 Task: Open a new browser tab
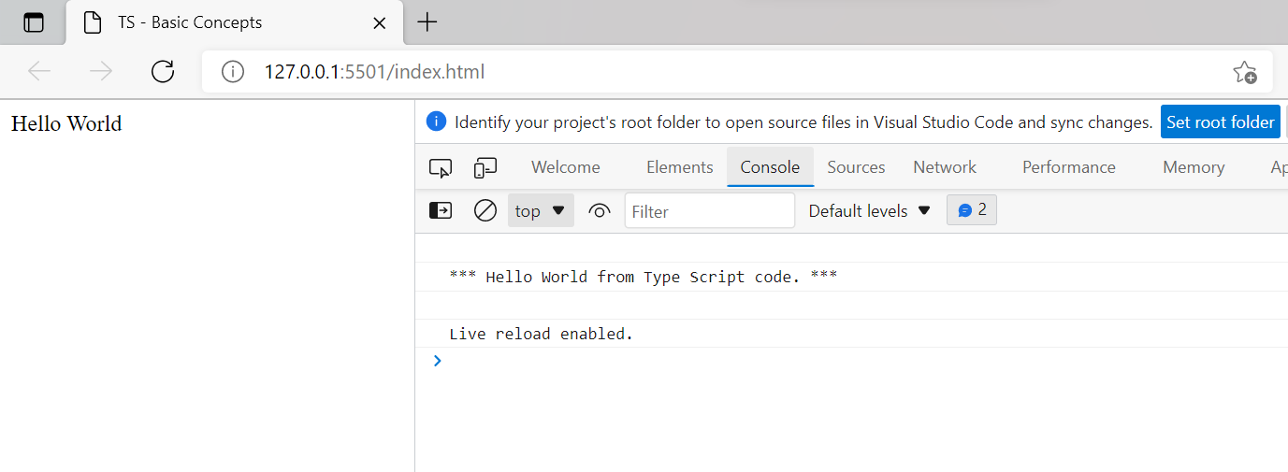(427, 22)
